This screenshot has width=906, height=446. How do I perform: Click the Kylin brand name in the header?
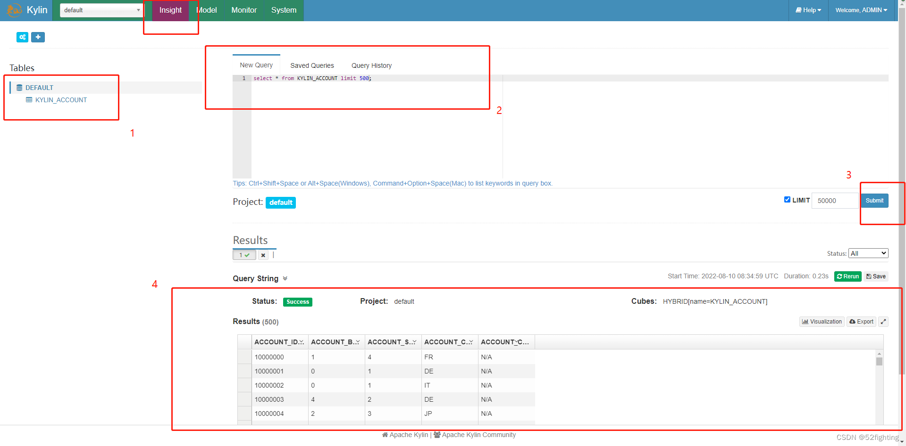point(37,10)
